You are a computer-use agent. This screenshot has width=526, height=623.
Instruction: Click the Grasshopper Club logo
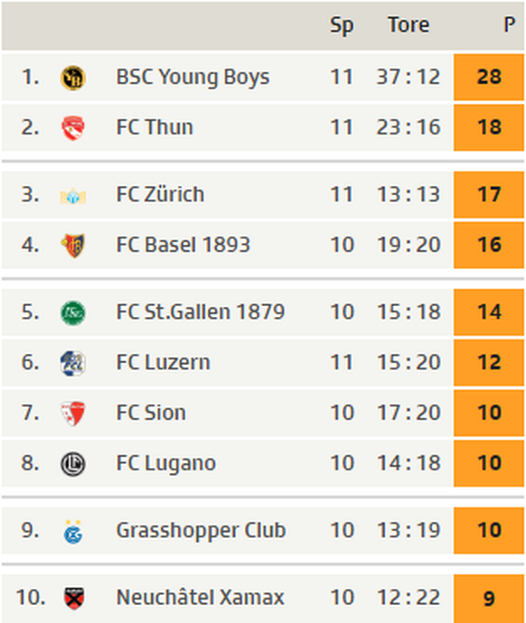point(73,531)
